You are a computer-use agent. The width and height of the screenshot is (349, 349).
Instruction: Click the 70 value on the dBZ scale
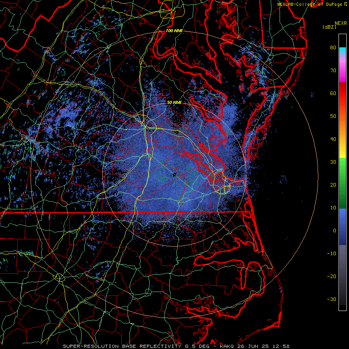[x=333, y=70]
